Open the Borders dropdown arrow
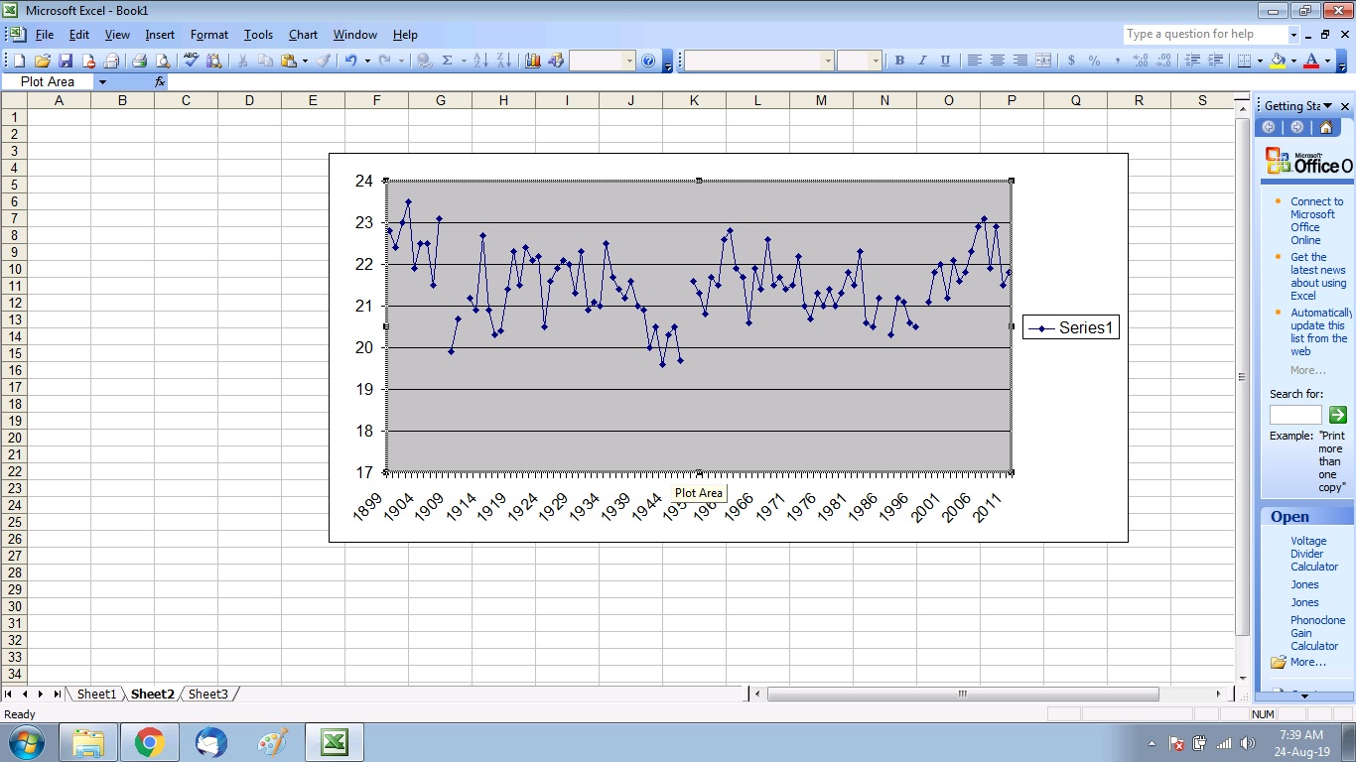Viewport: 1356px width, 762px height. 1261,61
